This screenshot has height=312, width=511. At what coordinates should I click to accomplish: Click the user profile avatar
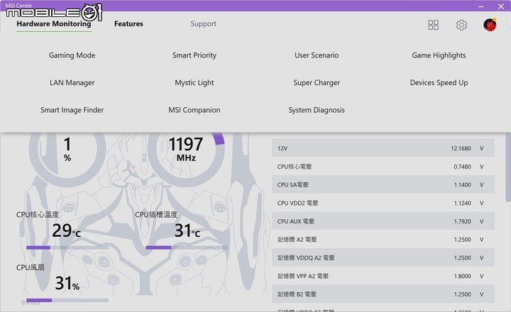coord(490,25)
